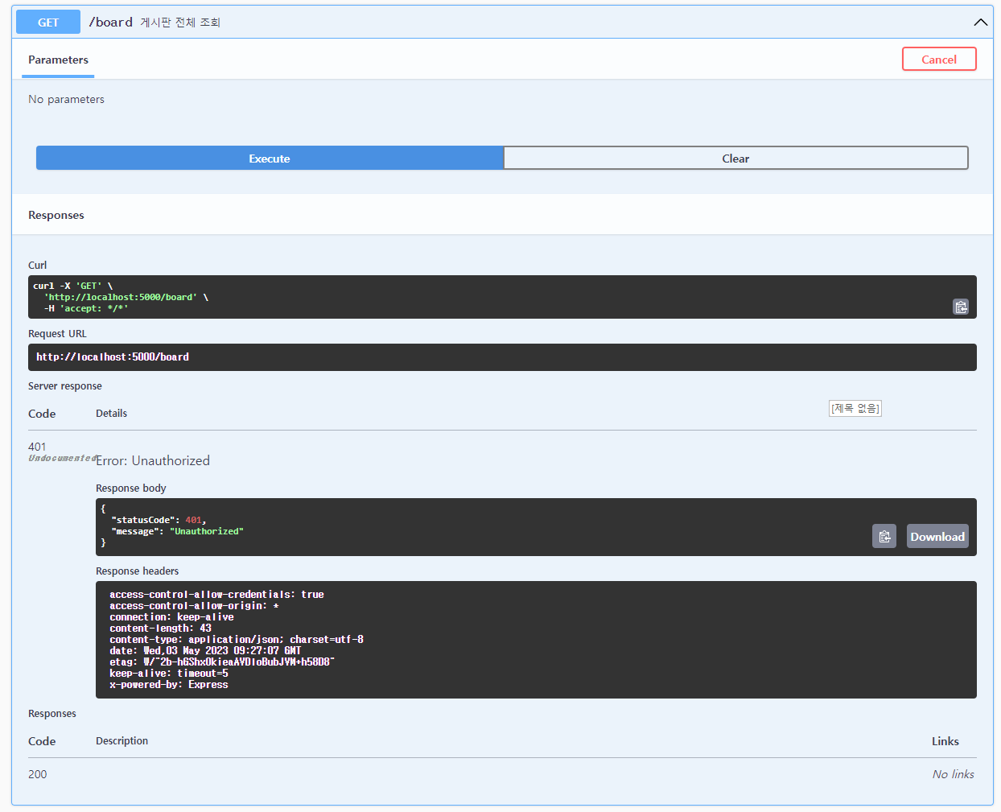Cancel the try-it-out mode
The width and height of the screenshot is (1001, 812).
coord(939,59)
